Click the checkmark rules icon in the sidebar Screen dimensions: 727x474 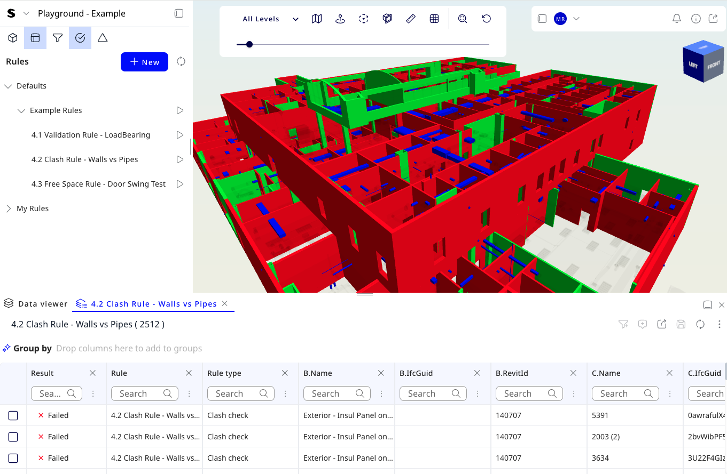[80, 38]
